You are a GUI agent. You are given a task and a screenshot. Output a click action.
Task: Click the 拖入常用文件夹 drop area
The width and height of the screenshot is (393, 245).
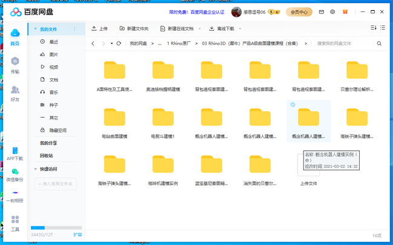(x=56, y=184)
